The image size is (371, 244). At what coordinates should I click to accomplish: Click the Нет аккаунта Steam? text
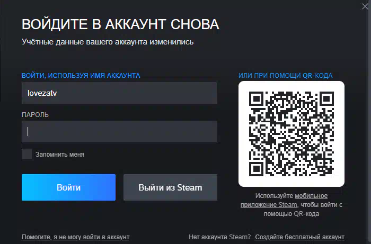coord(219,237)
